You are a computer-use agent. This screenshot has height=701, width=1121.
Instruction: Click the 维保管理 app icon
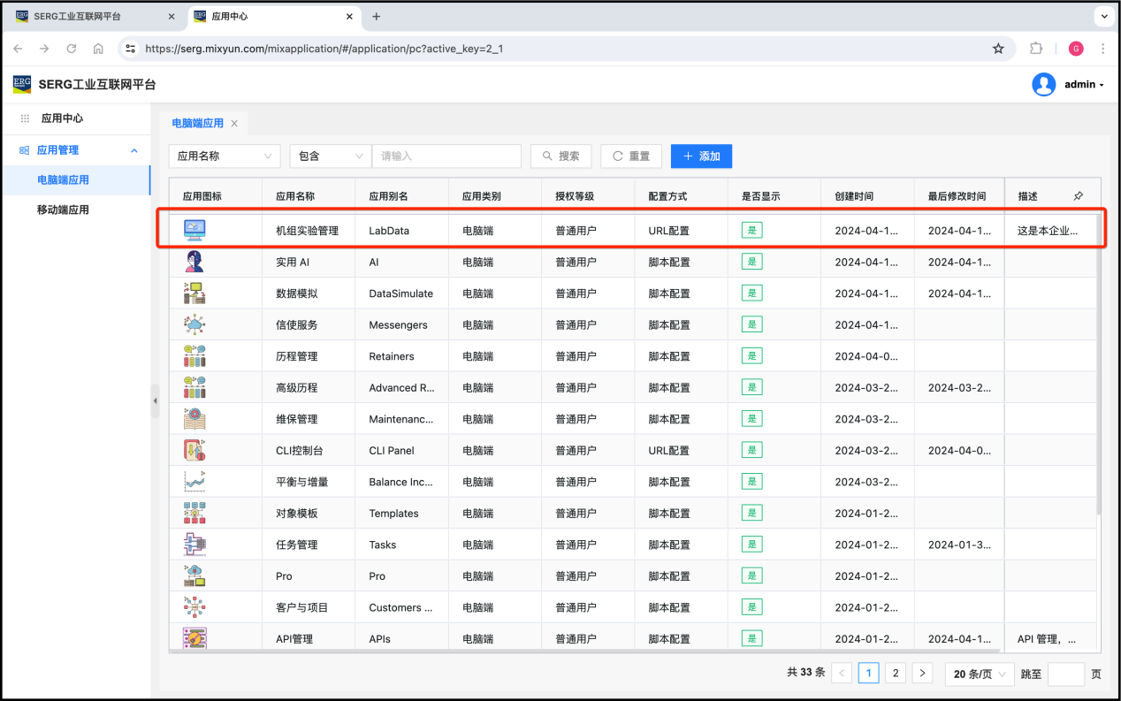coord(194,419)
